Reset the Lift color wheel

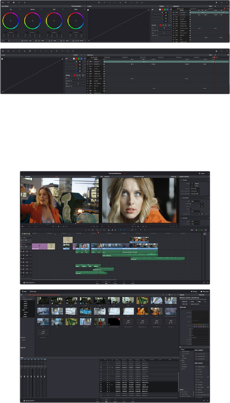pyautogui.click(x=20, y=9)
